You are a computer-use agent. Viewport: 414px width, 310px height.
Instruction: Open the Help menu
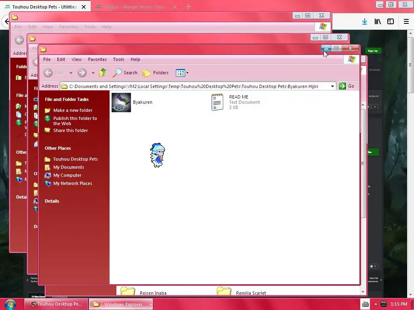135,59
